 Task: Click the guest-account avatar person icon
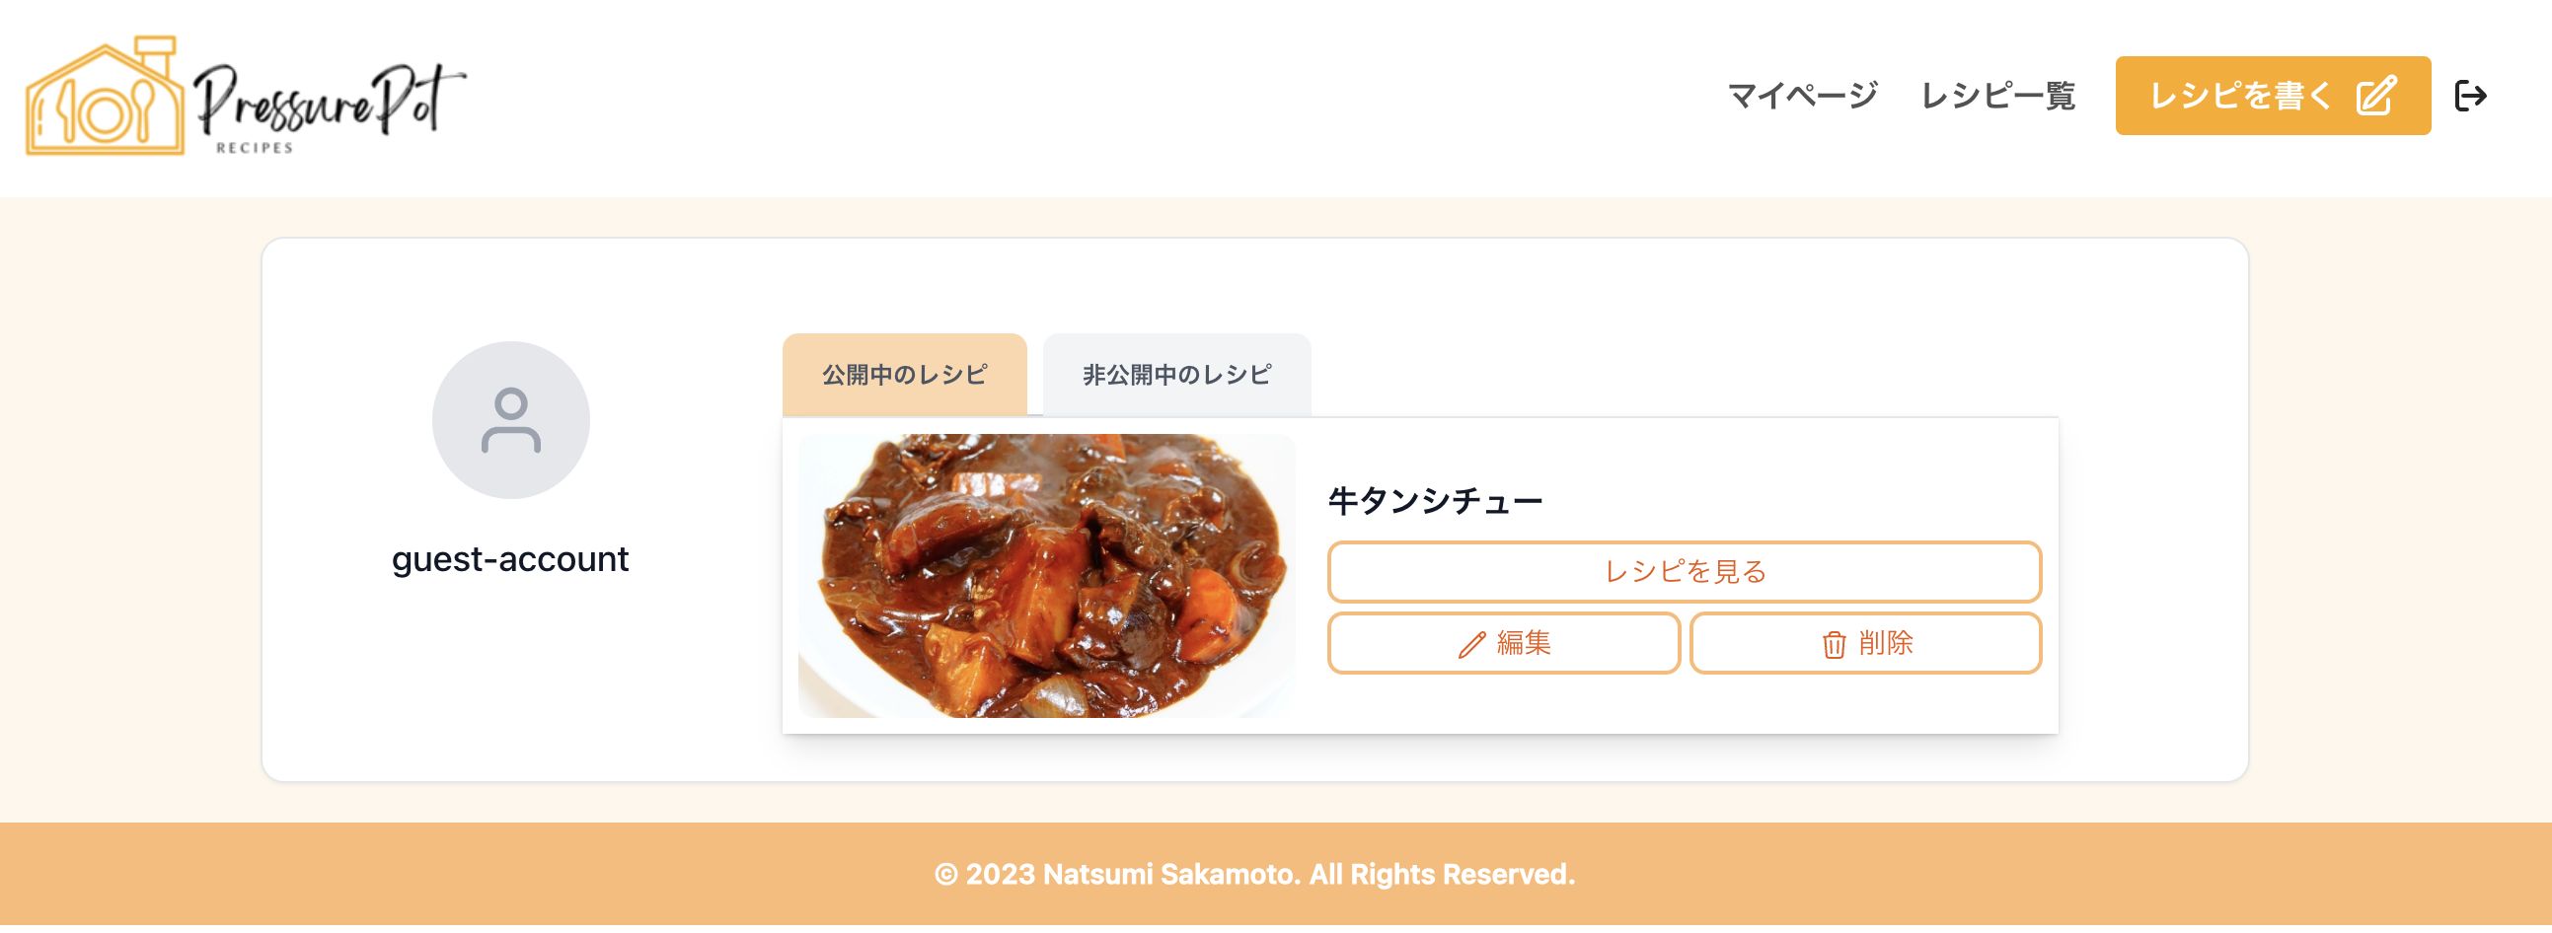click(x=510, y=421)
